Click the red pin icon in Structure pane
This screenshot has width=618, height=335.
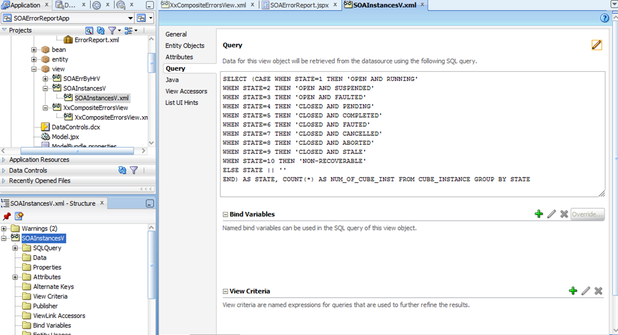point(7,216)
